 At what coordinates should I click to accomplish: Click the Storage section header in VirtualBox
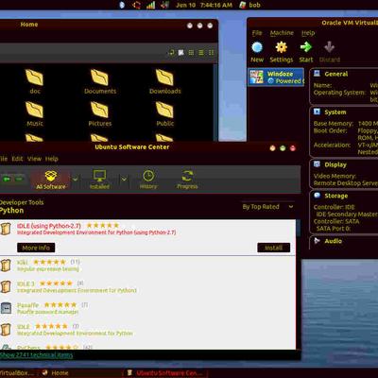click(336, 196)
